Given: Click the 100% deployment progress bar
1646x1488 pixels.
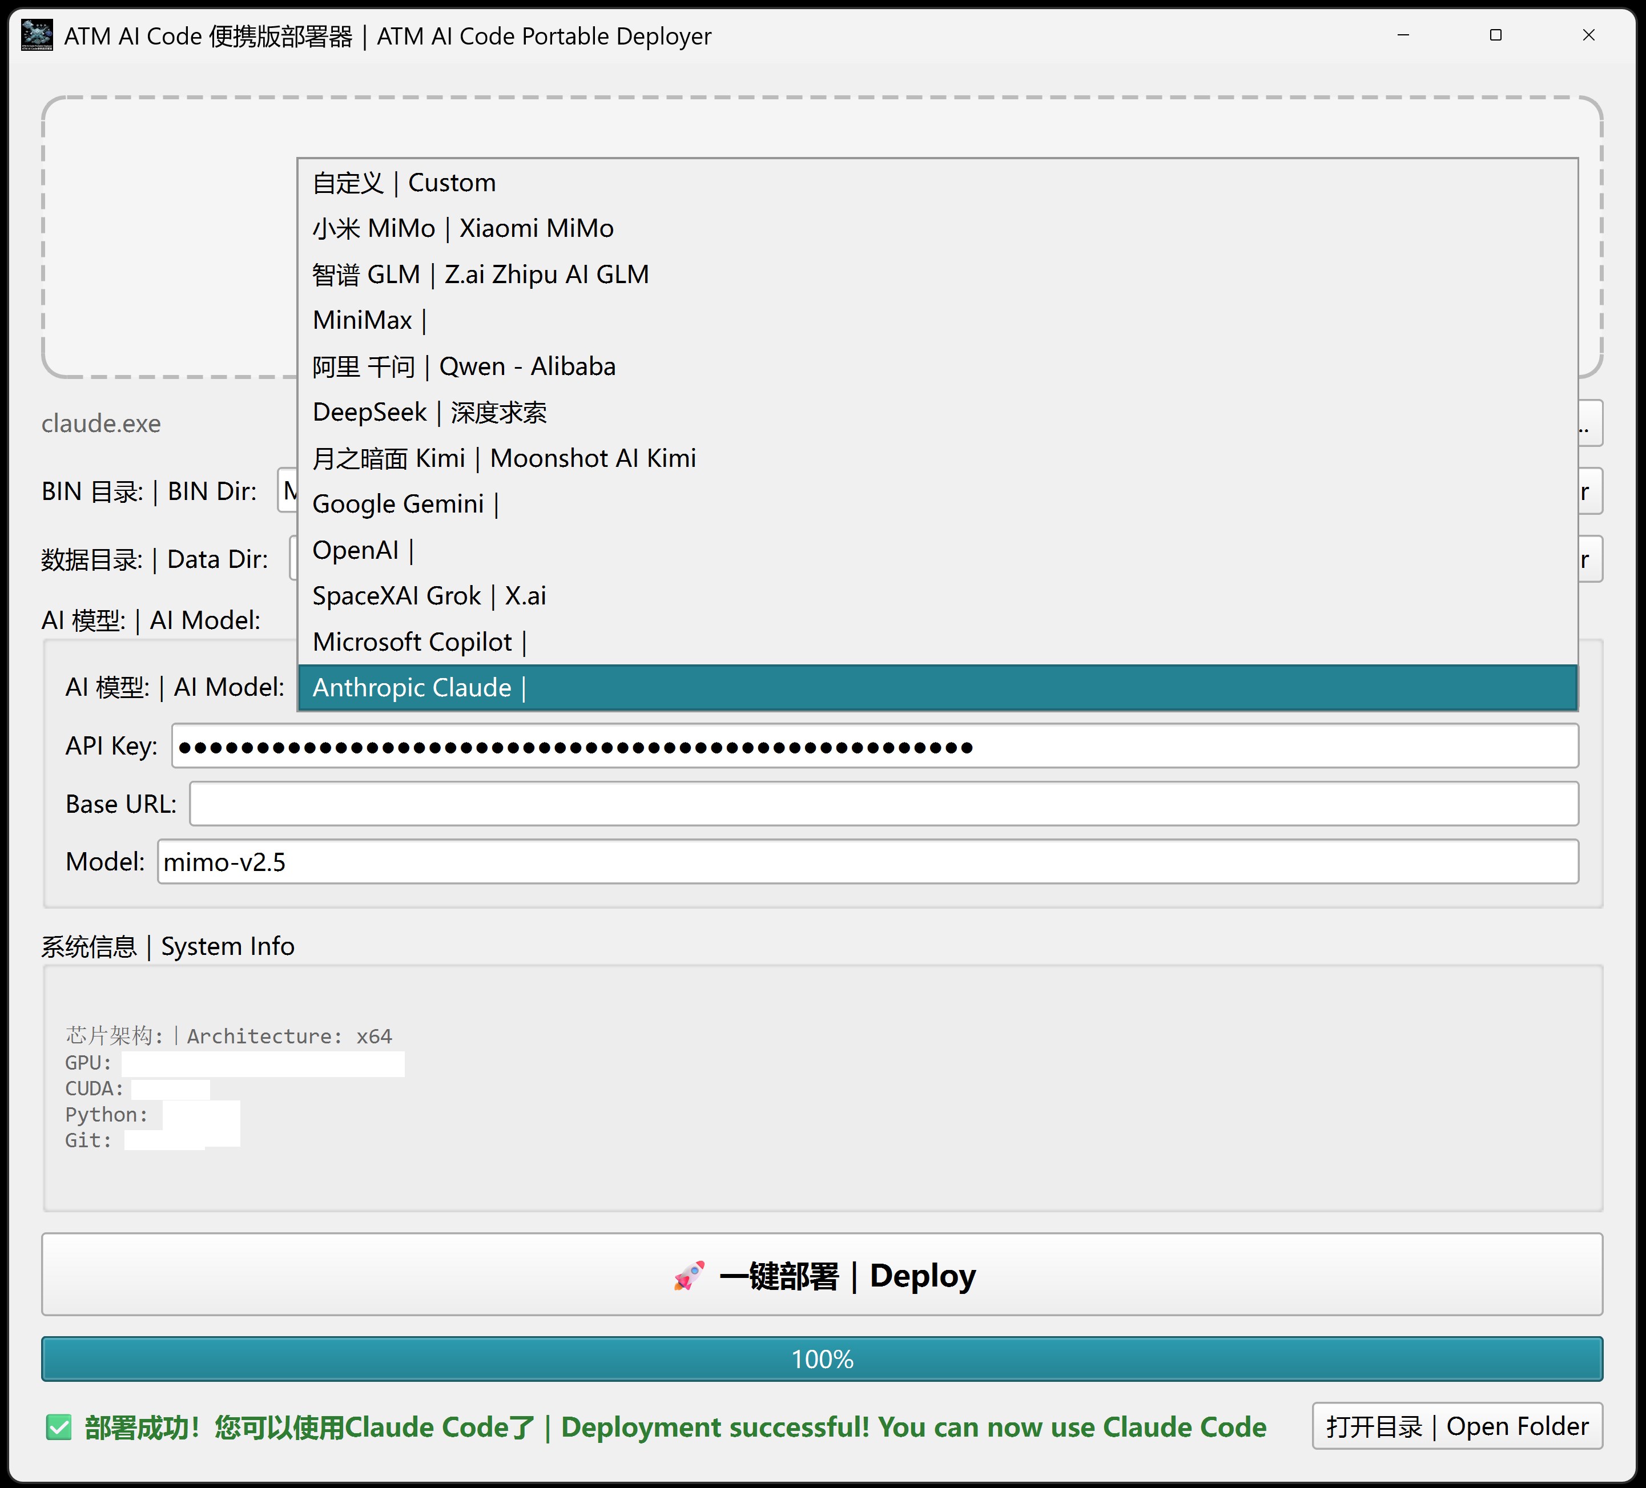Looking at the screenshot, I should [822, 1359].
